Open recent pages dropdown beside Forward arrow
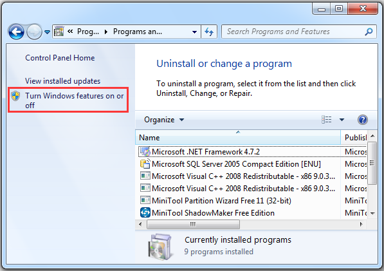 (47, 32)
